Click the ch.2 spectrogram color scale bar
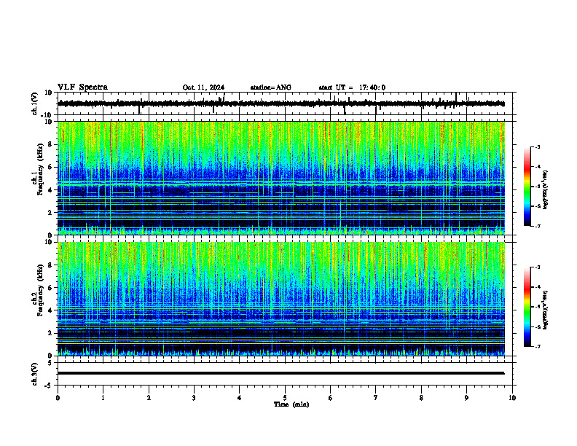 click(x=527, y=307)
